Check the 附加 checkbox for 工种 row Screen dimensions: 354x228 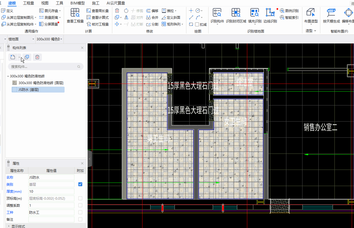click(x=80, y=212)
